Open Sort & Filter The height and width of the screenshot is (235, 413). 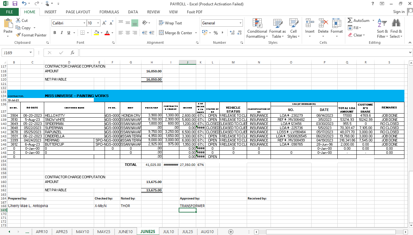tap(382, 28)
